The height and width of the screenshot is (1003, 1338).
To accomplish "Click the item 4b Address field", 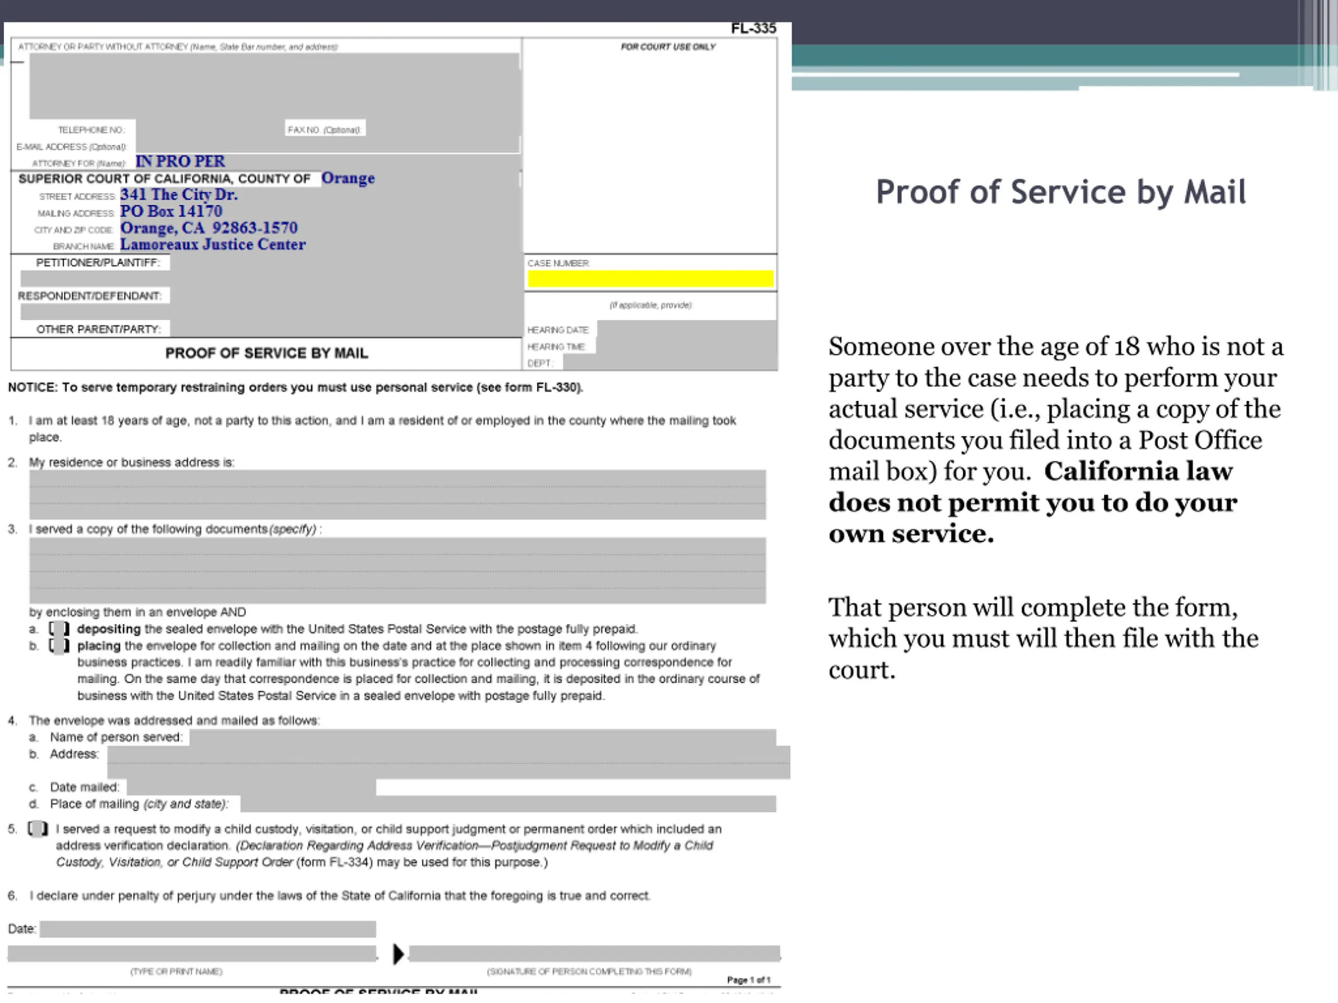I will tap(448, 762).
